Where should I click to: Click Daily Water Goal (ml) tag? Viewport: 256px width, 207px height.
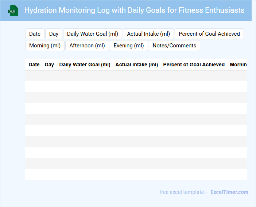[93, 34]
